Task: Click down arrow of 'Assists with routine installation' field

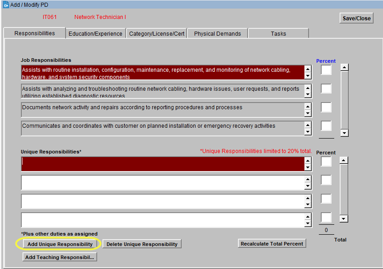Action: pos(308,76)
